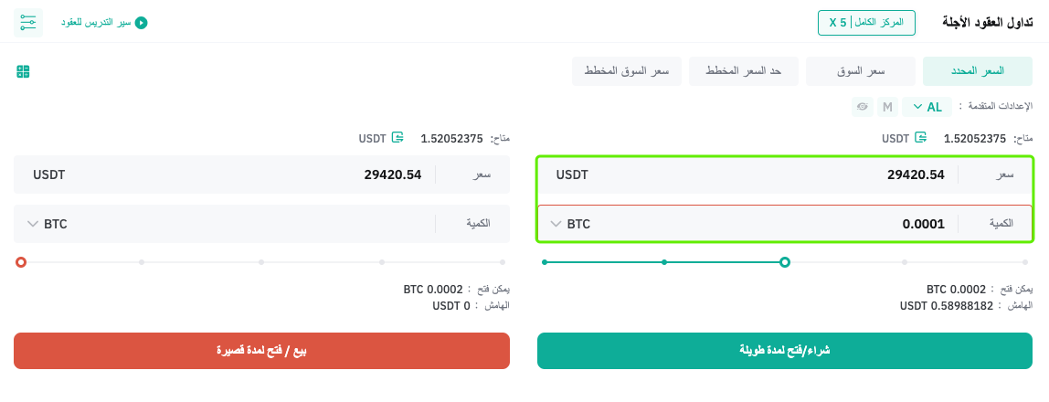1049x402 pixels.
Task: Toggle the eye visibility icon
Action: pos(863,107)
